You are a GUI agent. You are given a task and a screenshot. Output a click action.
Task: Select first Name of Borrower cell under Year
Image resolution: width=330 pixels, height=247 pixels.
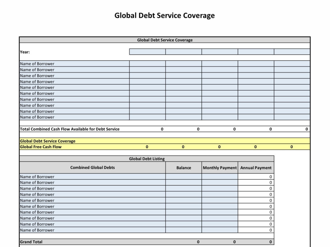click(75, 64)
